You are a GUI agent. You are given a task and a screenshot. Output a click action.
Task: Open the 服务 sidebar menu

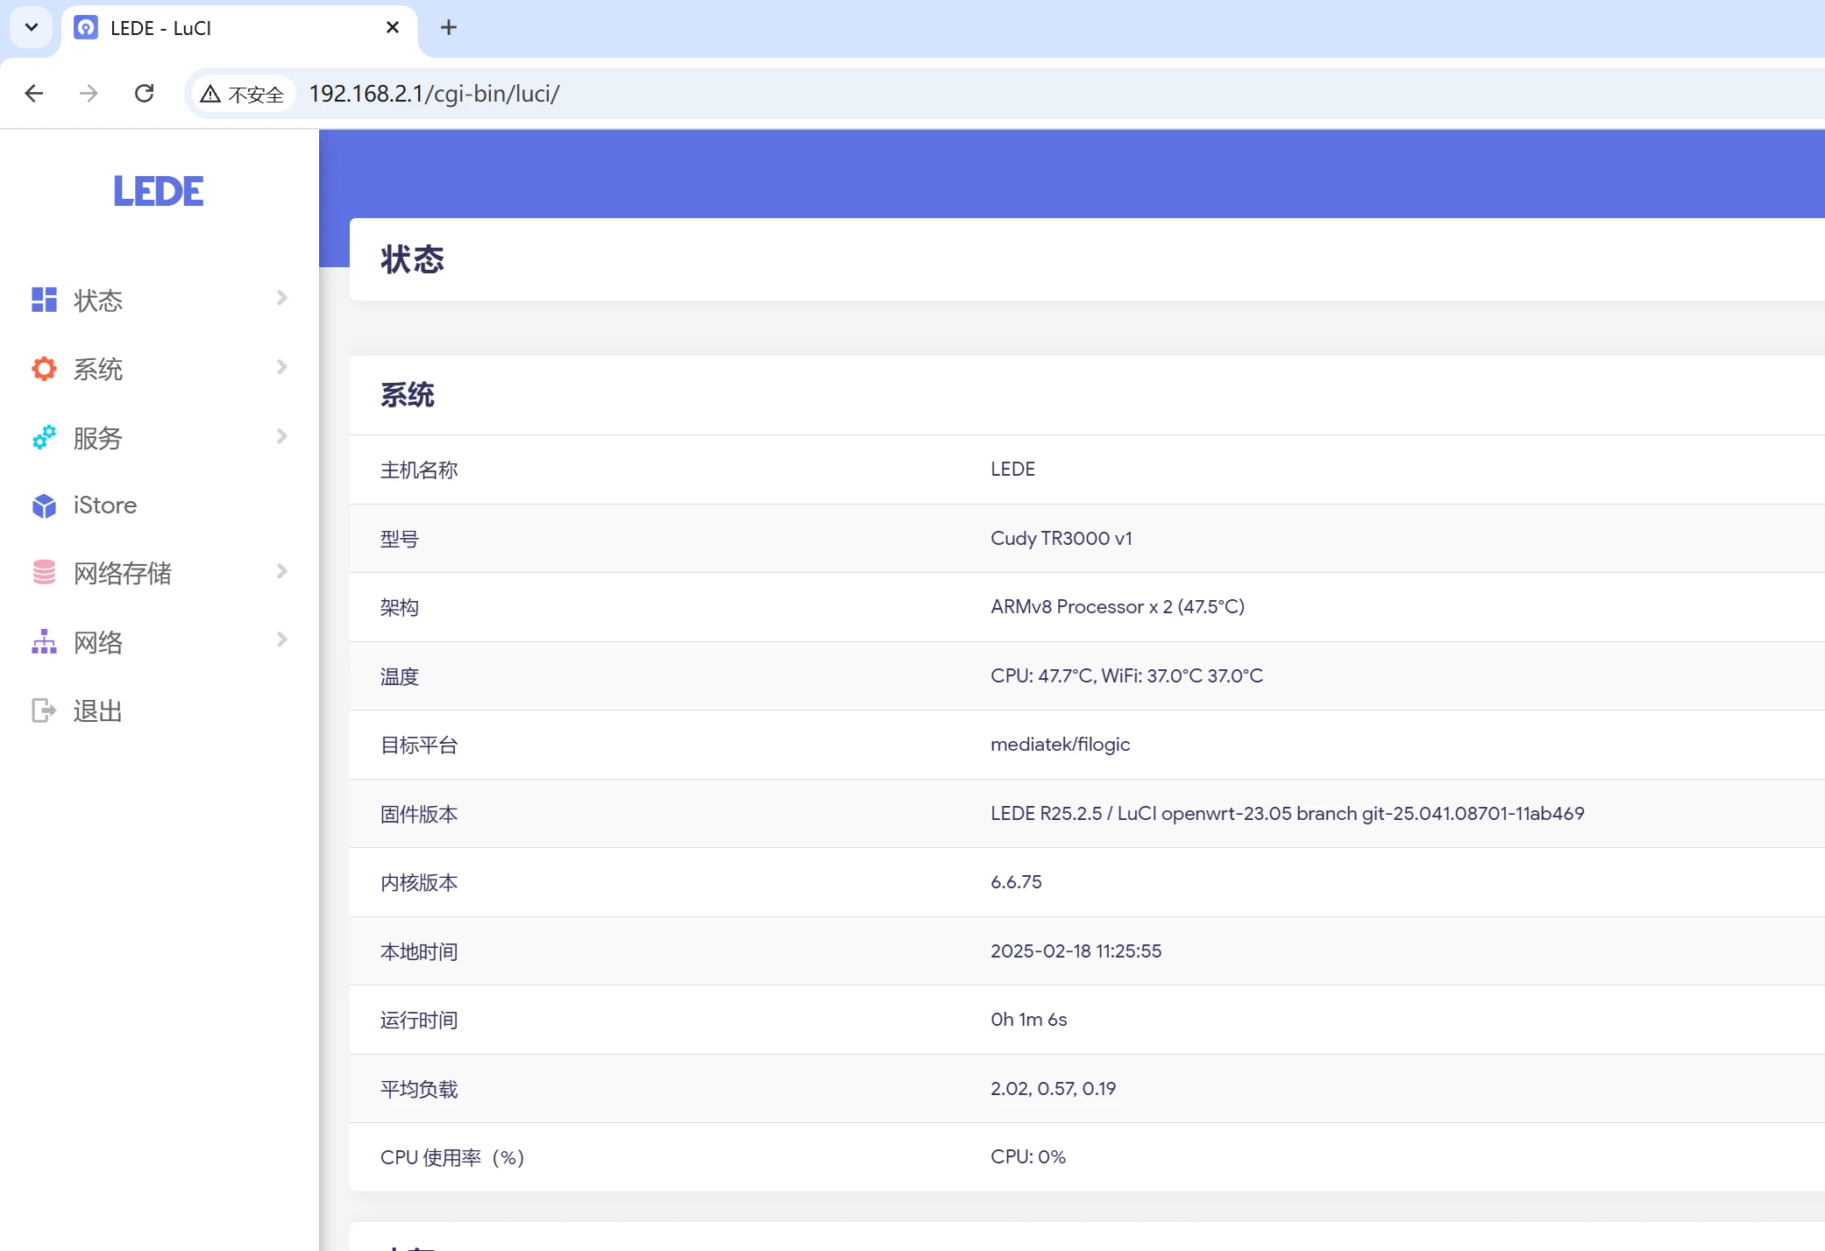coord(160,437)
